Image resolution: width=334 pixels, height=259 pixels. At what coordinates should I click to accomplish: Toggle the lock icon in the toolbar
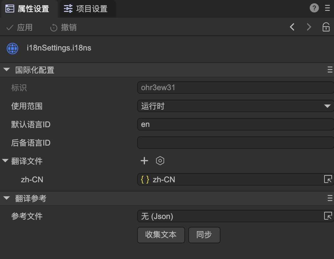pos(326,27)
